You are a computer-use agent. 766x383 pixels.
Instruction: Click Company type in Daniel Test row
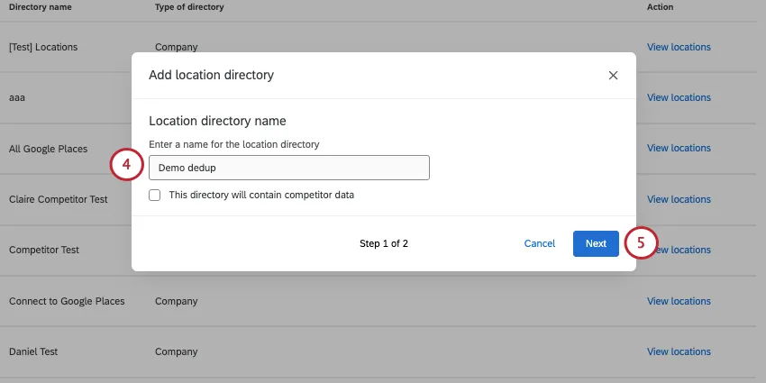pyautogui.click(x=177, y=351)
